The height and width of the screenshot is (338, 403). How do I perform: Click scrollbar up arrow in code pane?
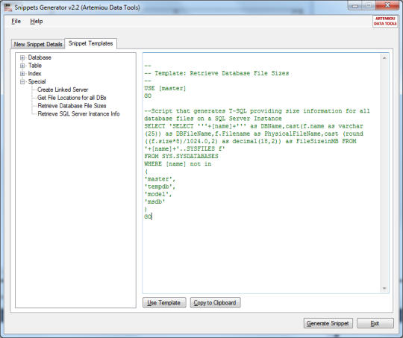tap(384, 58)
